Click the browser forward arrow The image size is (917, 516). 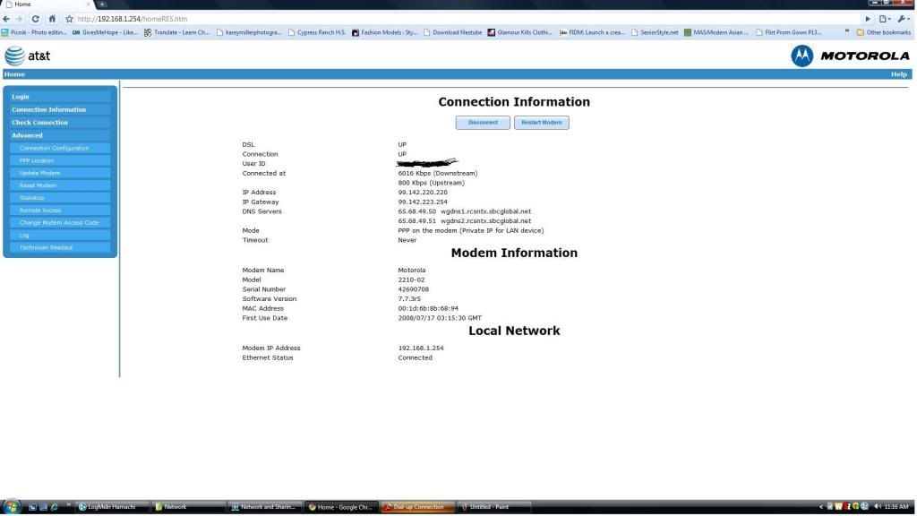tap(20, 19)
